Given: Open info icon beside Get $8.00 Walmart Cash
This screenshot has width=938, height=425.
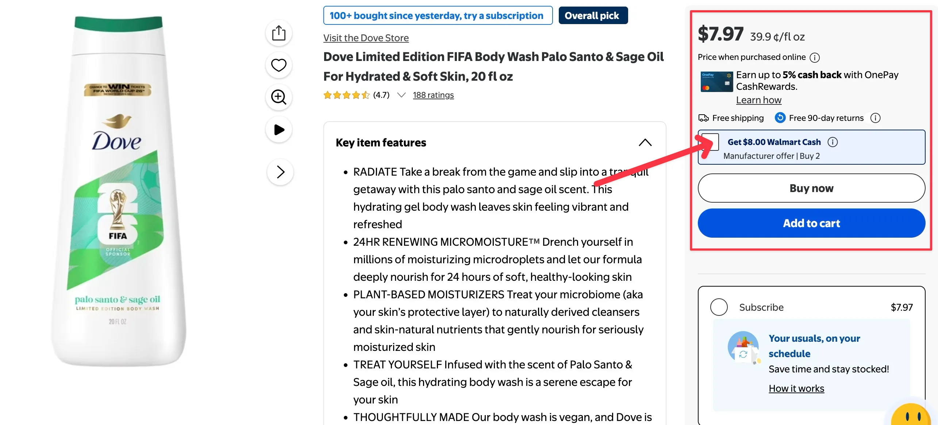Looking at the screenshot, I should (833, 142).
